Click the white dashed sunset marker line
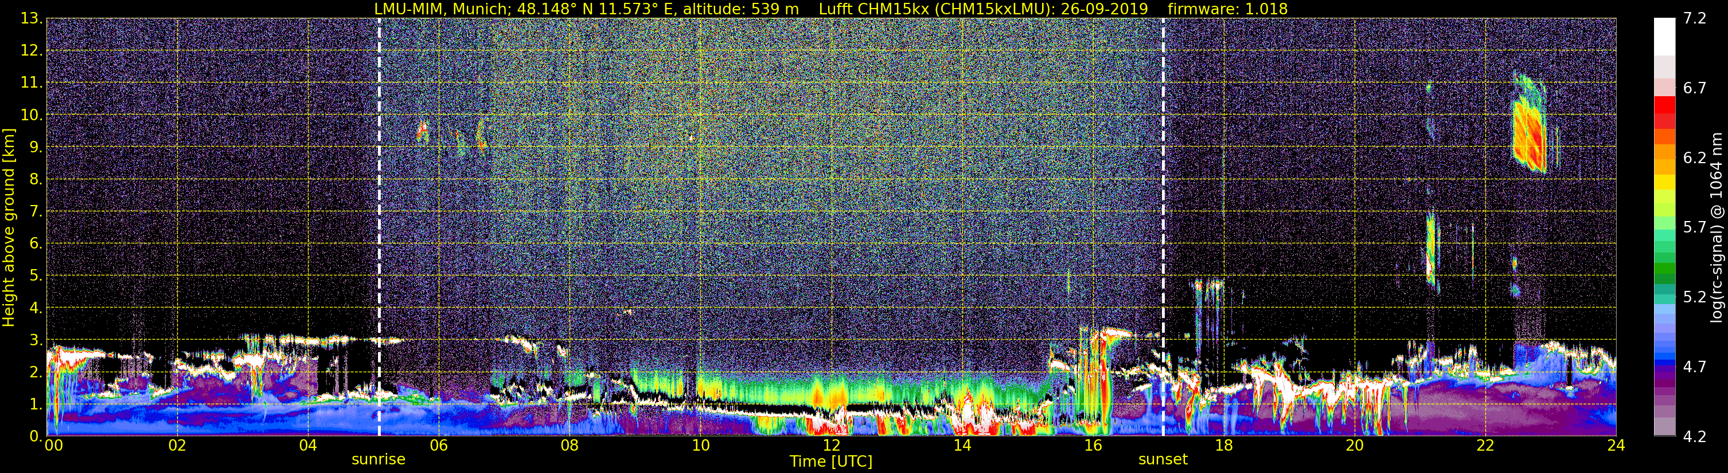This screenshot has height=473, width=1728. 1163,226
